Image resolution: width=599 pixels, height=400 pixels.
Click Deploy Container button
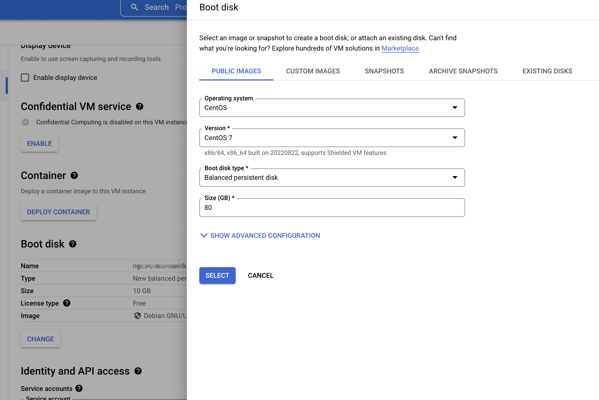[58, 212]
